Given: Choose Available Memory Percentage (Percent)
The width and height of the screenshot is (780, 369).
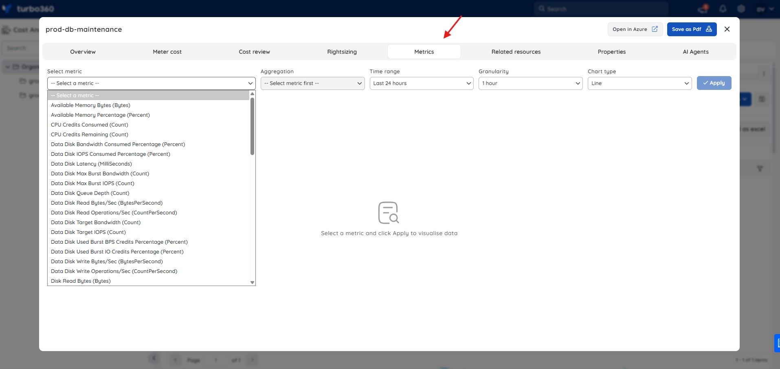Looking at the screenshot, I should [148, 115].
